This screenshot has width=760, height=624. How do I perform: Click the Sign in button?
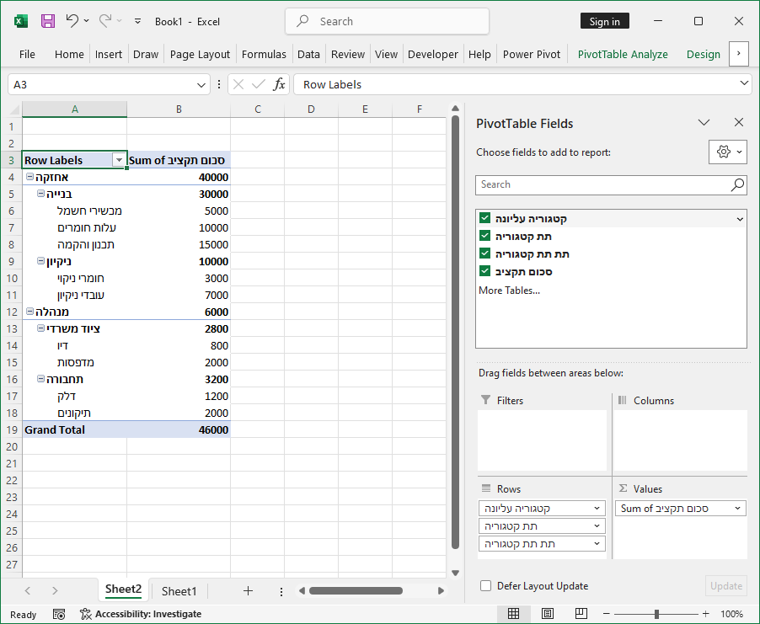[604, 22]
